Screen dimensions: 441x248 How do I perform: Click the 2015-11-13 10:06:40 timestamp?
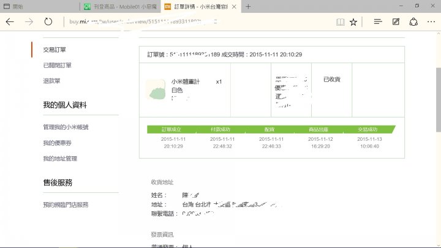coord(369,143)
